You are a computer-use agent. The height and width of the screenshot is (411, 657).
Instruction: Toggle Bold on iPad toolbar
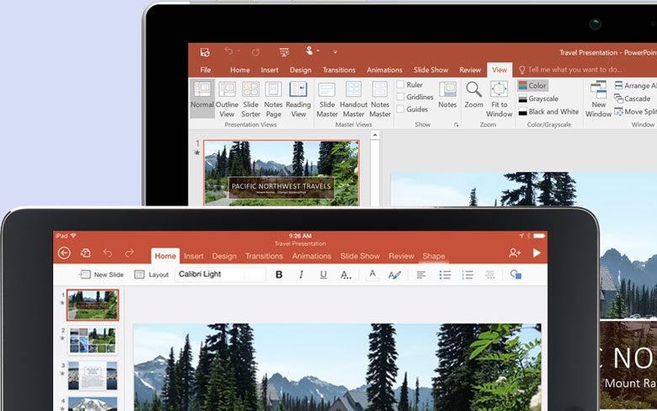click(279, 275)
